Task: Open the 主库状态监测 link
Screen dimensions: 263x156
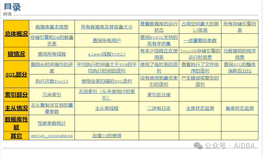Action: click(x=200, y=108)
